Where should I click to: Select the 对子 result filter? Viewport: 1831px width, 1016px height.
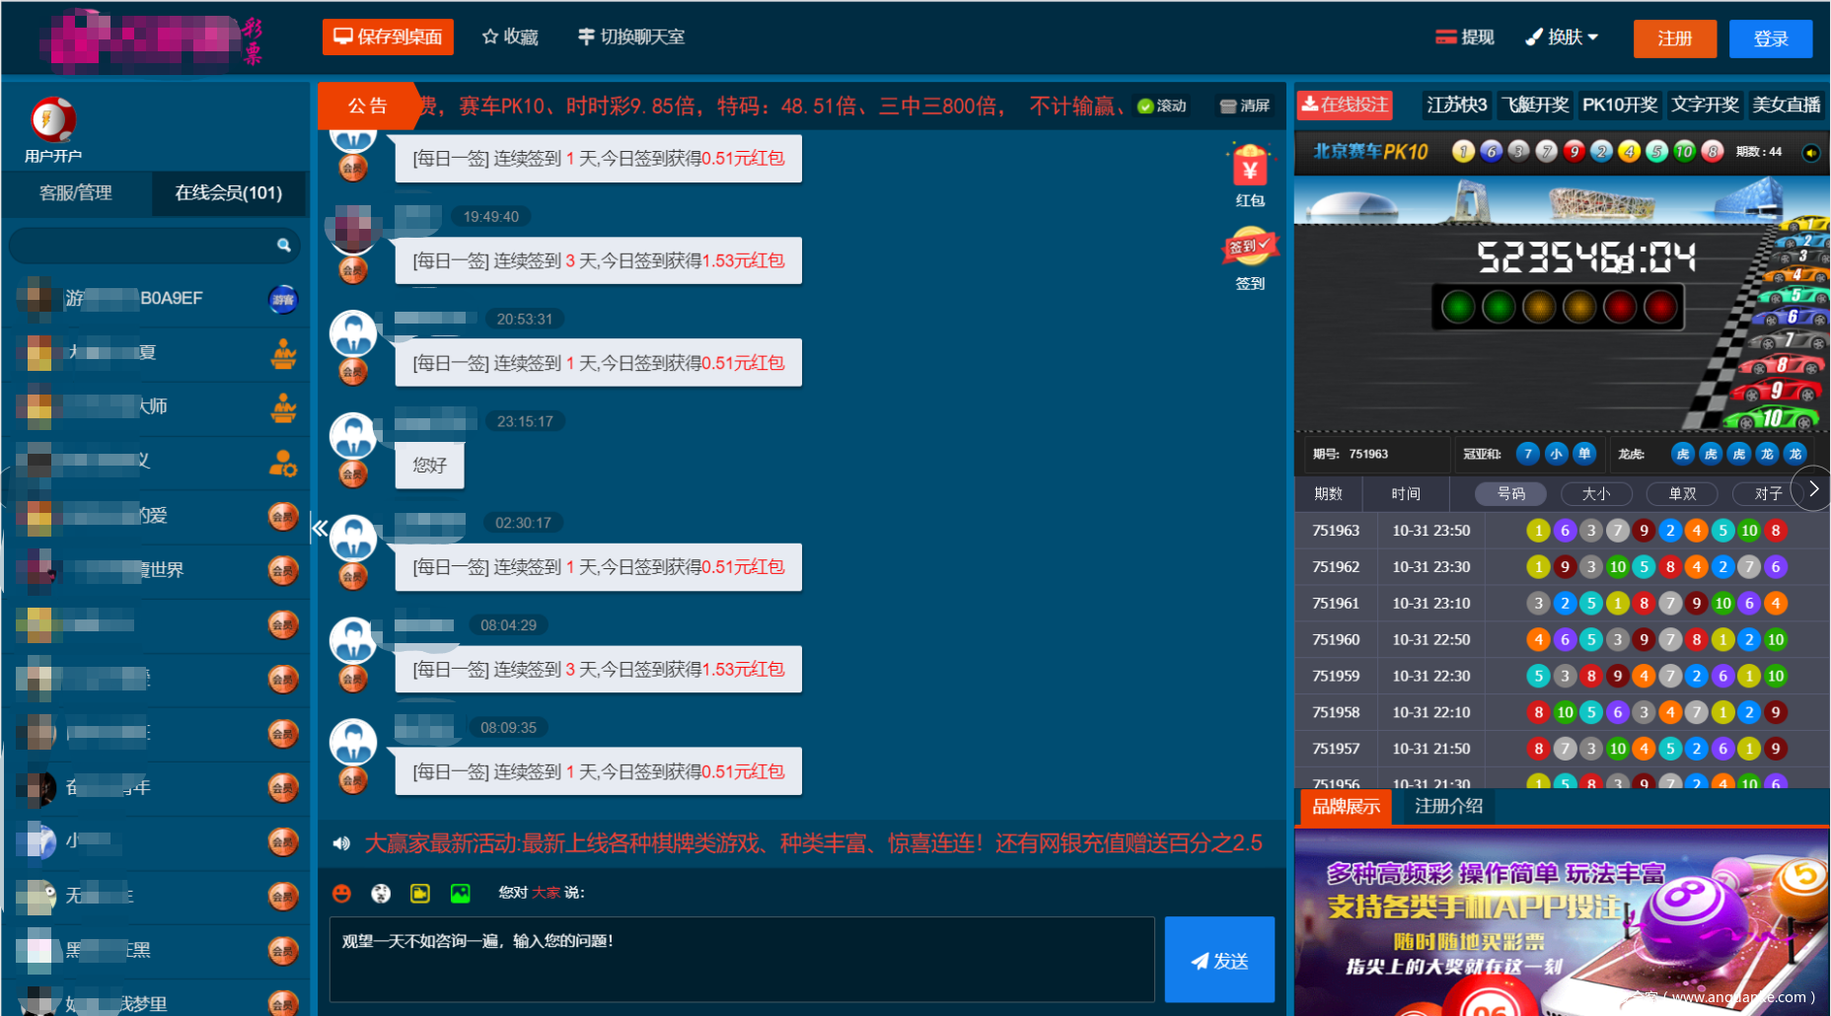[1768, 493]
